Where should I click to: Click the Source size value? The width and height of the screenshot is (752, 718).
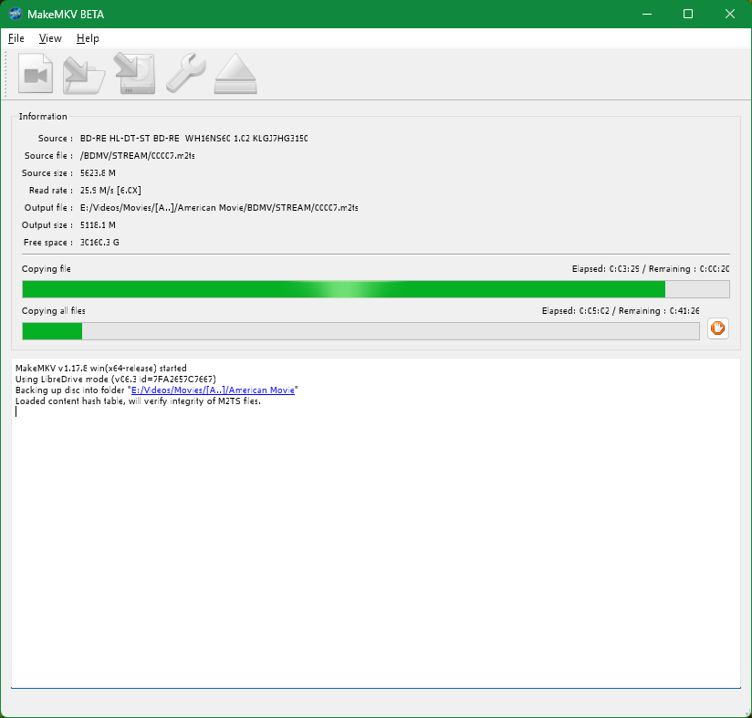click(x=98, y=173)
